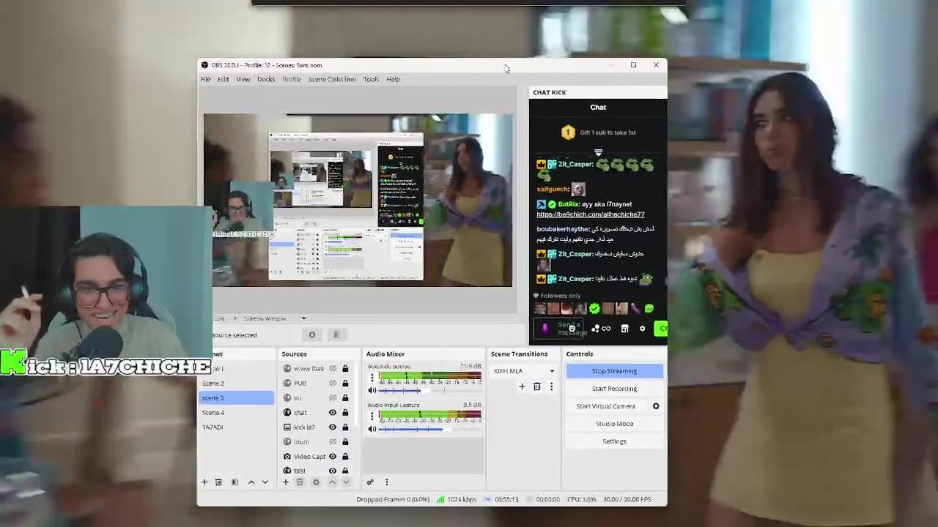Screen dimensions: 938x527
Task: Open the Edit menu
Action: (224, 79)
